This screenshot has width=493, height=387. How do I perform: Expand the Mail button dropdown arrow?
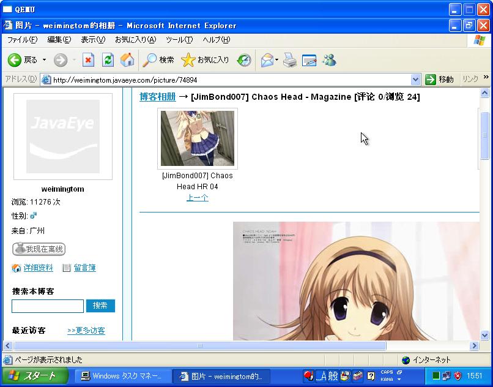[276, 59]
